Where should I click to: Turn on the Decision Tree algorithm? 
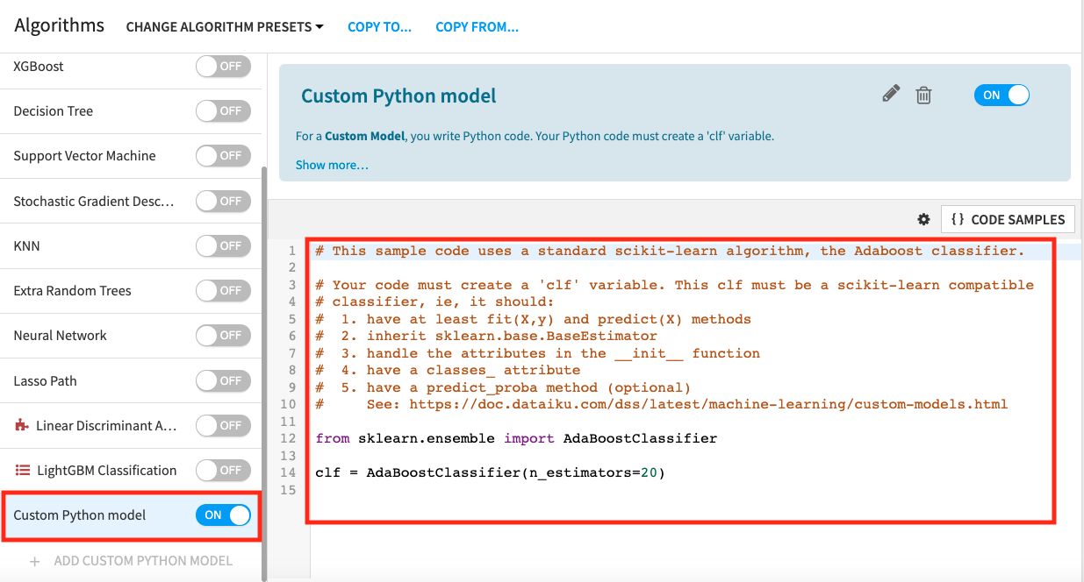(223, 110)
